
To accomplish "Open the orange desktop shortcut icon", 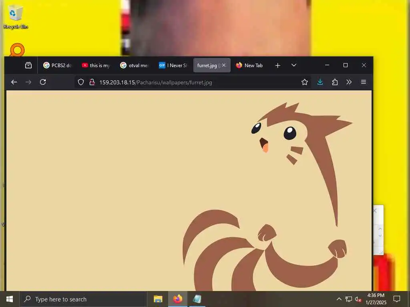I will [17, 50].
